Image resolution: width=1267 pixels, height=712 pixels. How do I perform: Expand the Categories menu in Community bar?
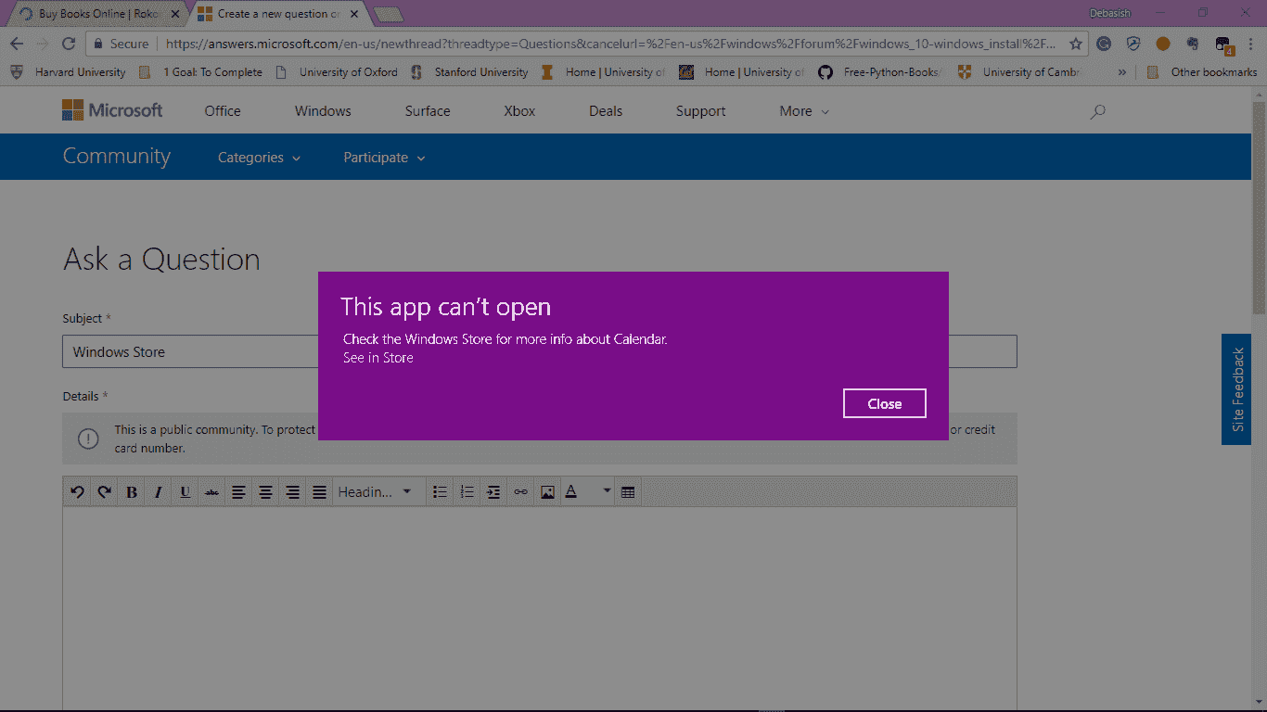[x=259, y=158]
